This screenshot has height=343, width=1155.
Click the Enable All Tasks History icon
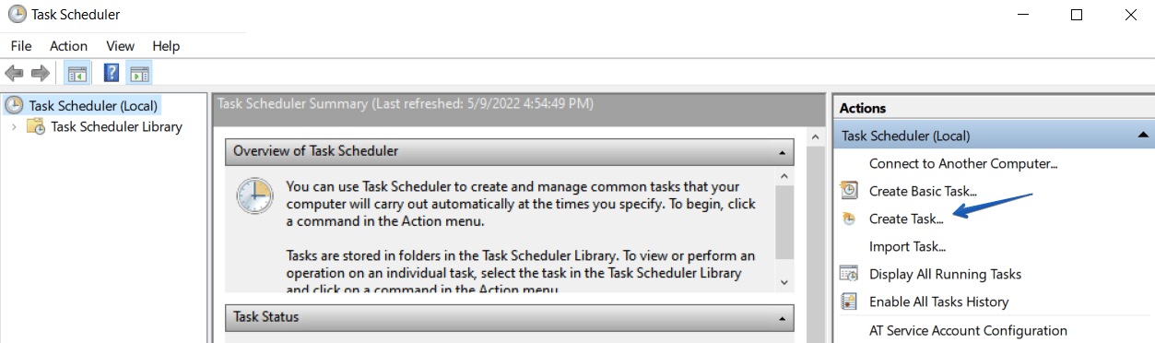pos(849,302)
